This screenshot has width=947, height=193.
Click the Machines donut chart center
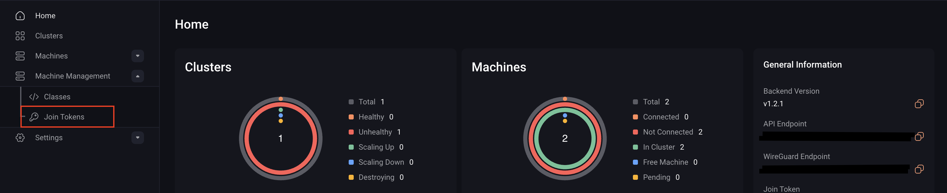coord(565,139)
